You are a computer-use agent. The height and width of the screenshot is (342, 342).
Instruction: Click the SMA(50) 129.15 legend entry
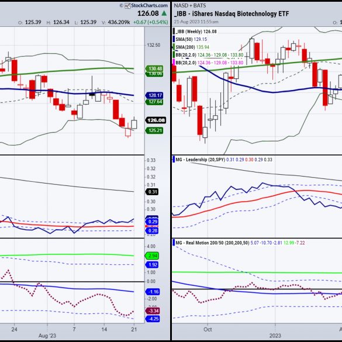point(191,39)
